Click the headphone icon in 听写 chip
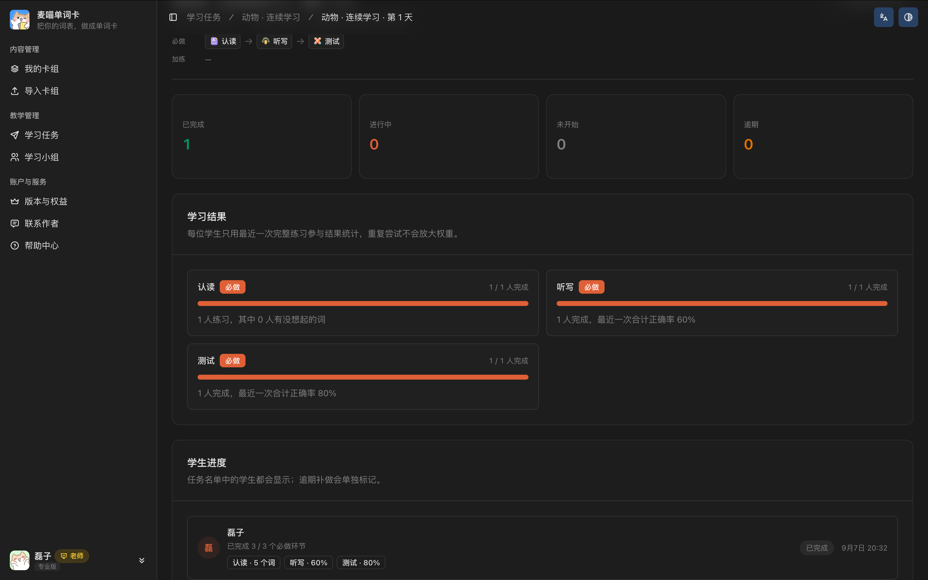 point(266,41)
